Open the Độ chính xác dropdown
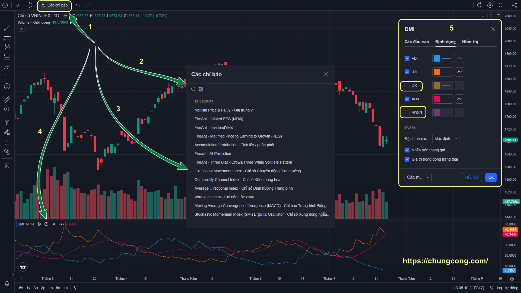This screenshot has width=521, height=293. [x=446, y=139]
